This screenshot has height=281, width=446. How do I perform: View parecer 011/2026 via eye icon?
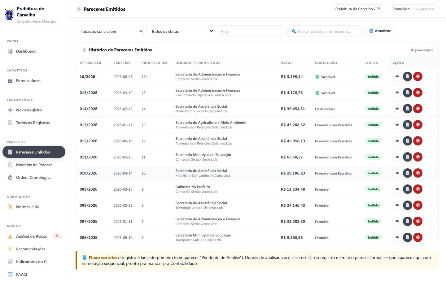[x=397, y=157]
